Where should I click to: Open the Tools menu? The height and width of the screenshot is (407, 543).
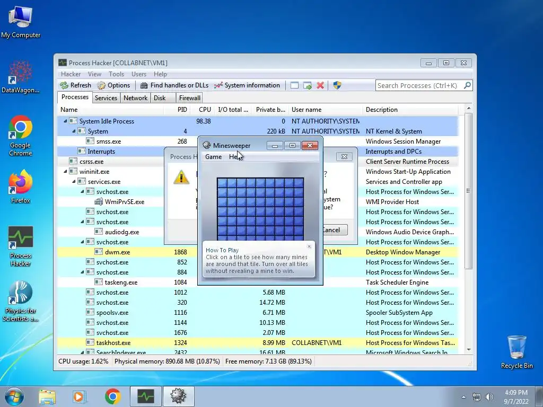[116, 74]
